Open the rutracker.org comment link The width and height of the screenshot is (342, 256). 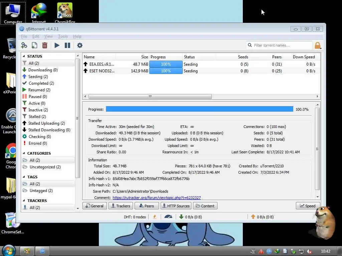coord(157,198)
